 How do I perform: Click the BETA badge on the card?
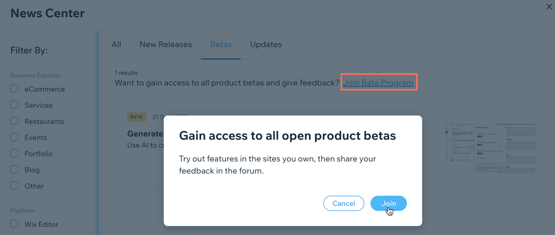(137, 117)
